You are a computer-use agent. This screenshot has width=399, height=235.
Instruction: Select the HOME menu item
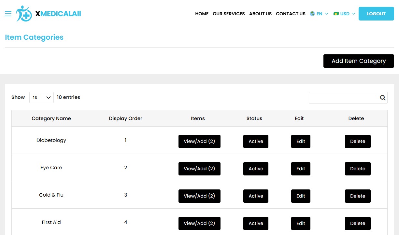coord(202,14)
